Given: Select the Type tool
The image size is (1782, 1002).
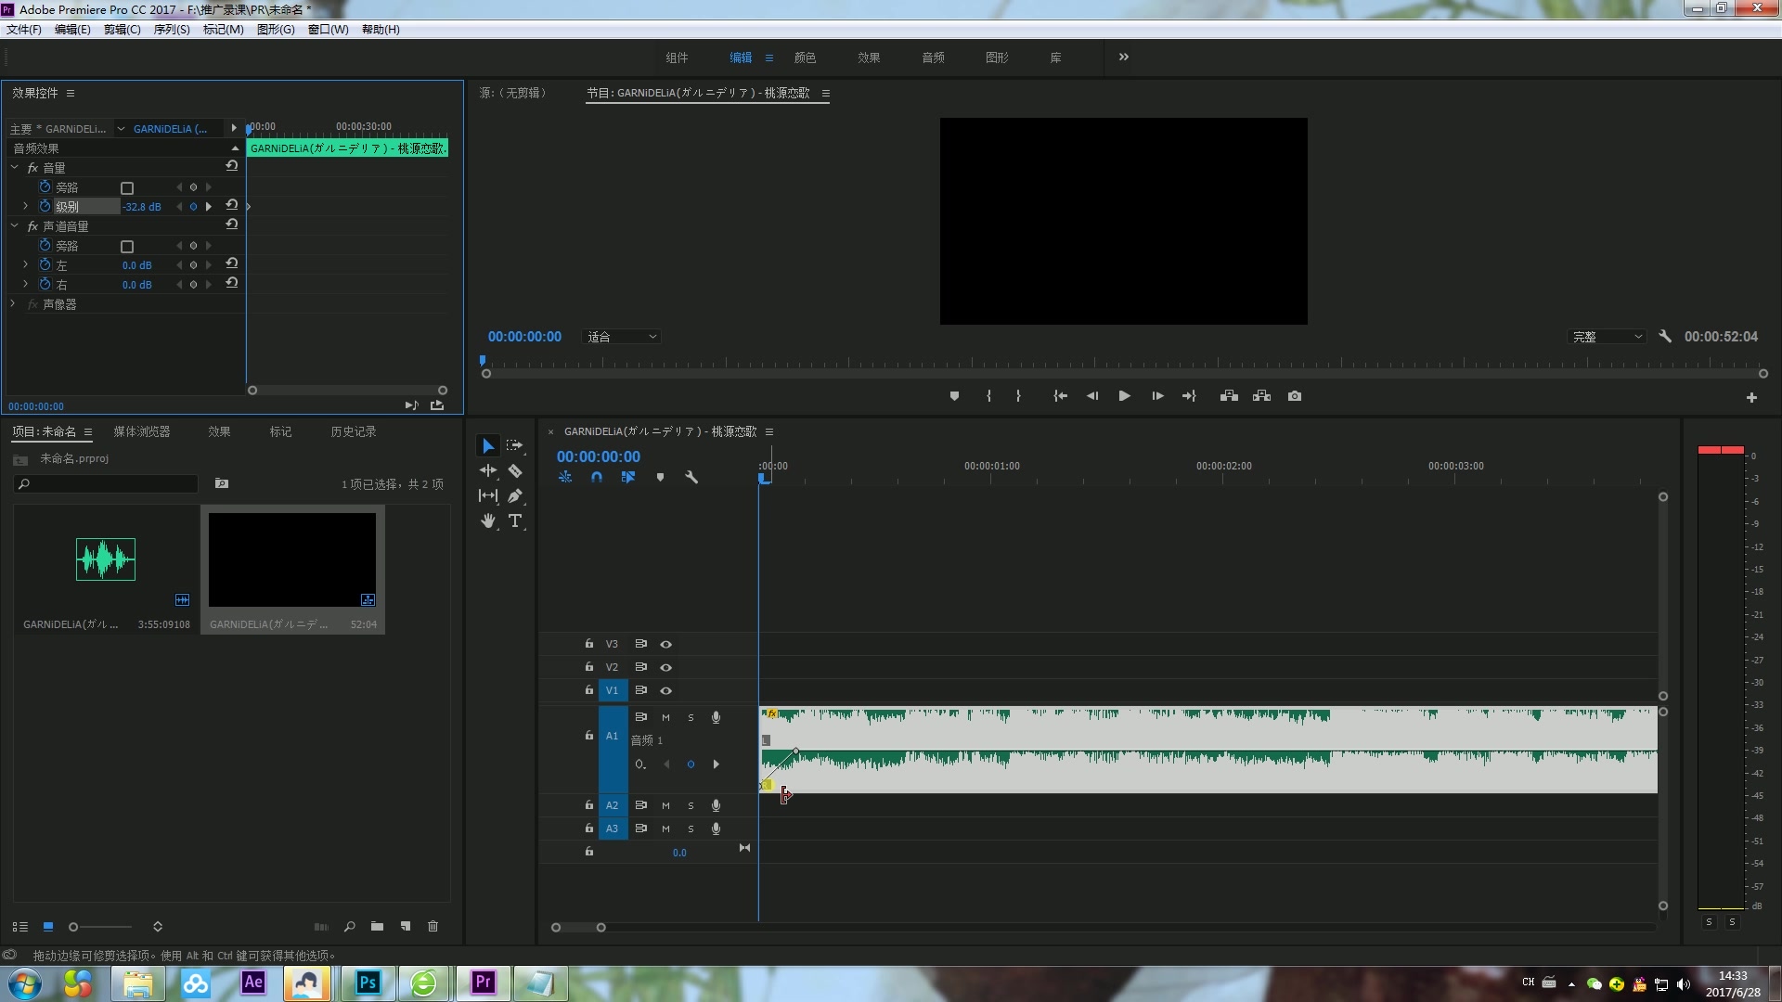Looking at the screenshot, I should point(515,521).
